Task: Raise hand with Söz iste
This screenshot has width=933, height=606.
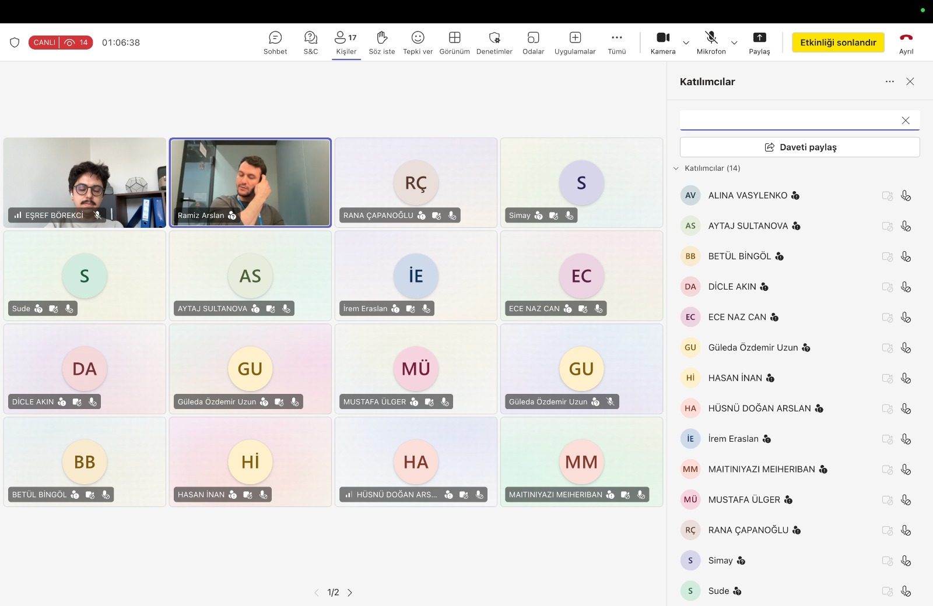Action: 382,43
